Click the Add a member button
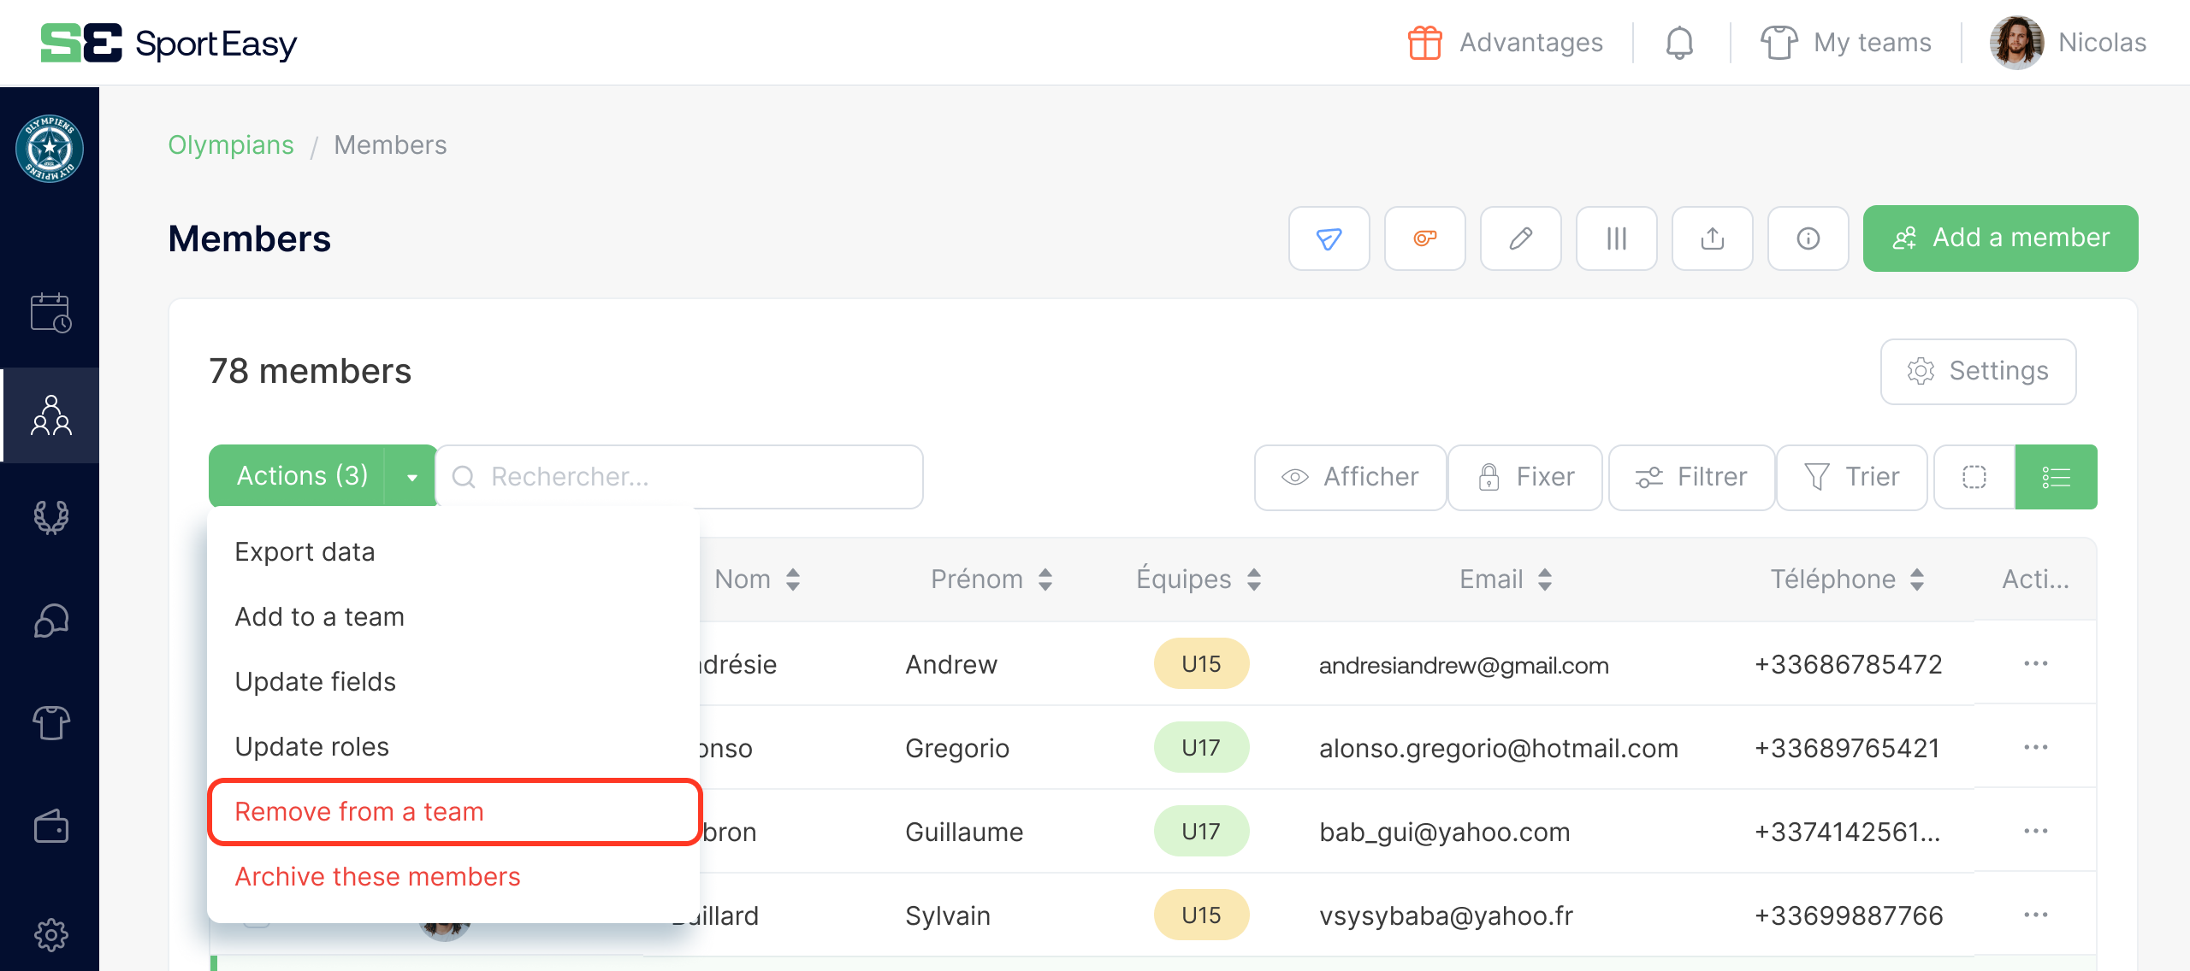The image size is (2190, 971). click(2000, 238)
